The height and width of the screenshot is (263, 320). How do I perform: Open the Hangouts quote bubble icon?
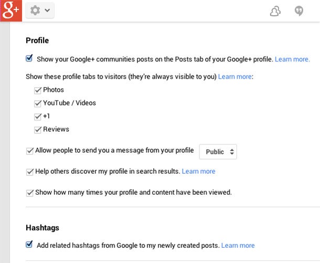click(299, 11)
